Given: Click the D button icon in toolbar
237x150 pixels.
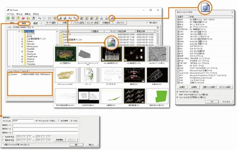Looking at the screenshot, I should (92, 19).
